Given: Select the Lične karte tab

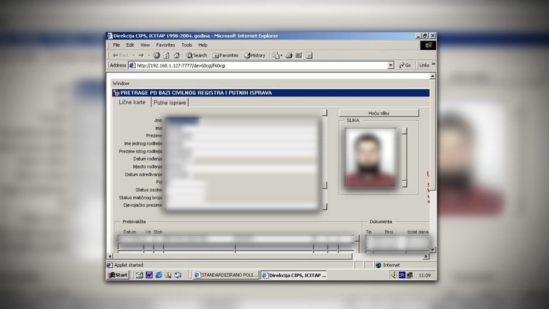Looking at the screenshot, I should tap(132, 102).
